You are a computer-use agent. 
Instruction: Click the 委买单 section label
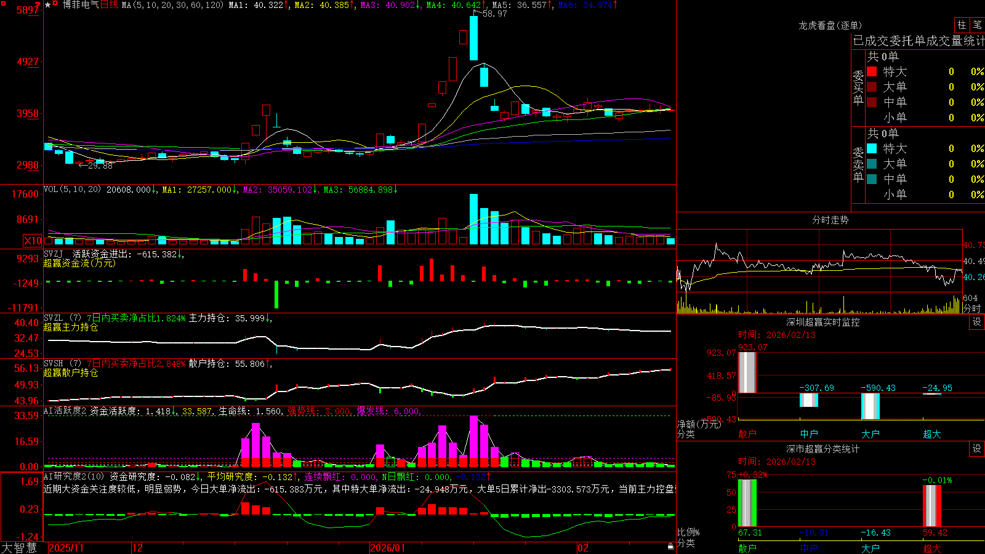point(858,87)
